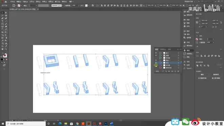224x126 pixels.
Task: Select the Direct Selection (white arrow) tool
Action: (6, 13)
